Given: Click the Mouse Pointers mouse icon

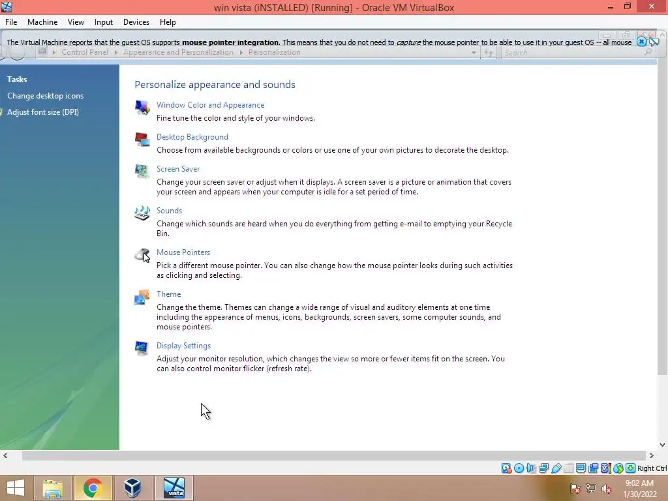Looking at the screenshot, I should [x=142, y=255].
